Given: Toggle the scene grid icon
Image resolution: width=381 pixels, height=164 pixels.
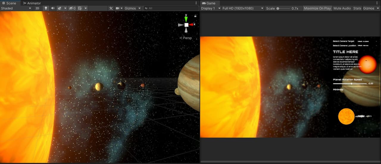Looking at the screenshot, I should (x=80, y=8).
